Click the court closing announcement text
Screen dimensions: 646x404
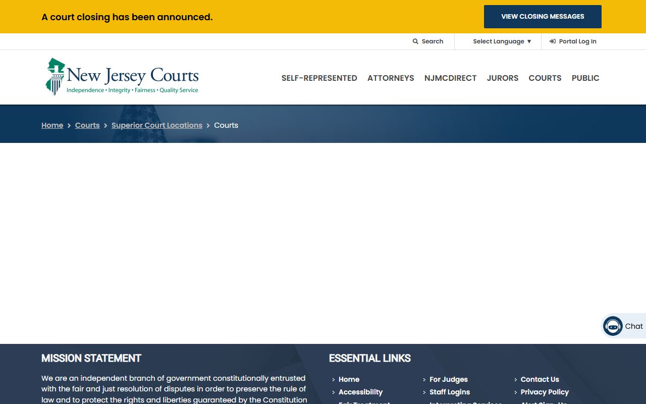127,17
